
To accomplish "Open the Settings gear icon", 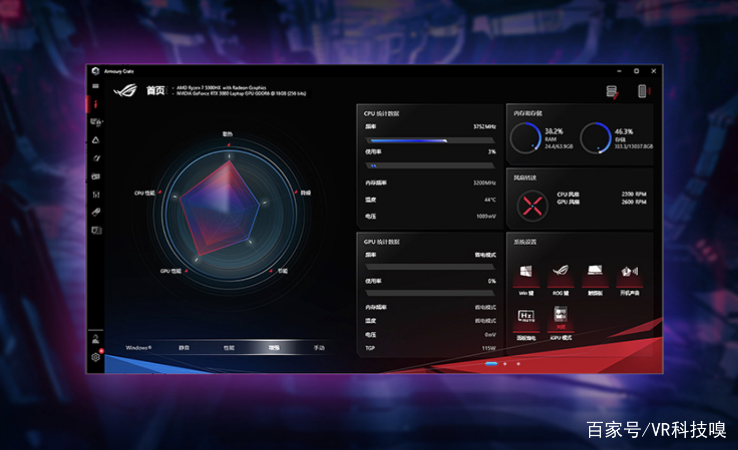I will click(x=96, y=357).
